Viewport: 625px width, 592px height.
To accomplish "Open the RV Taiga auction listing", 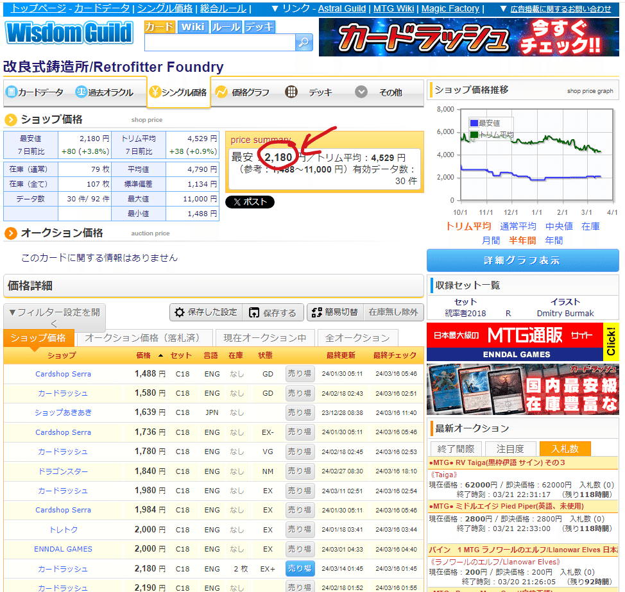I will pyautogui.click(x=497, y=462).
